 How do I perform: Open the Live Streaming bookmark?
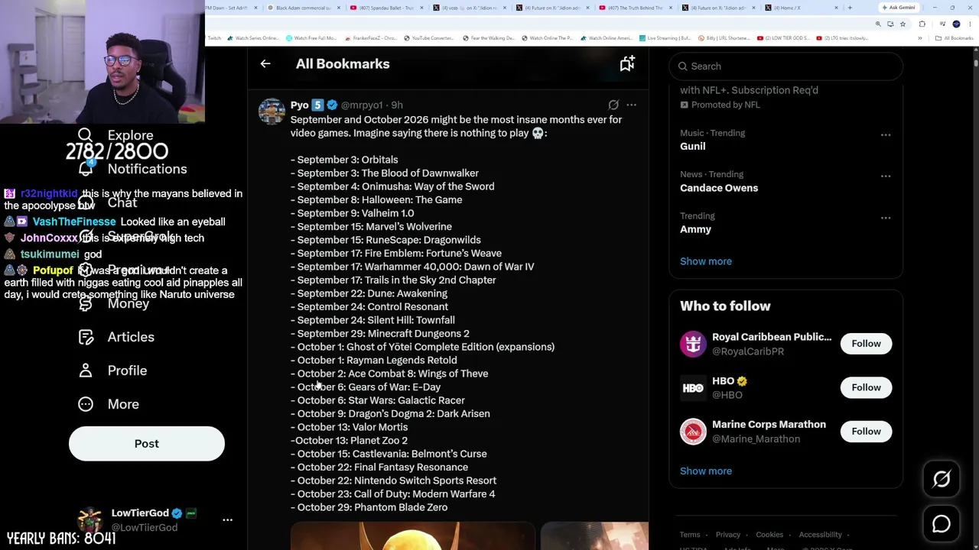pos(666,38)
